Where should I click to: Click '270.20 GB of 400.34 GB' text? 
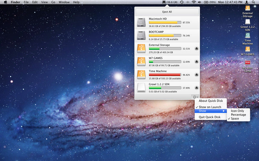point(161,52)
